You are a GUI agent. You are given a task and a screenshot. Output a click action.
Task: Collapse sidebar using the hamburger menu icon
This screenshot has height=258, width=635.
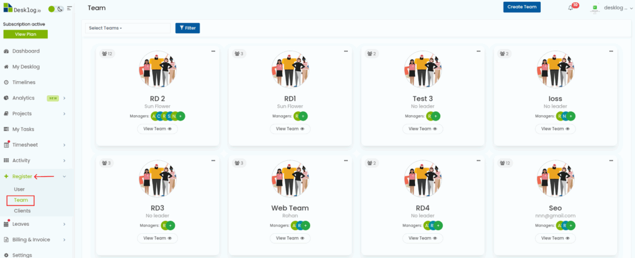(69, 9)
